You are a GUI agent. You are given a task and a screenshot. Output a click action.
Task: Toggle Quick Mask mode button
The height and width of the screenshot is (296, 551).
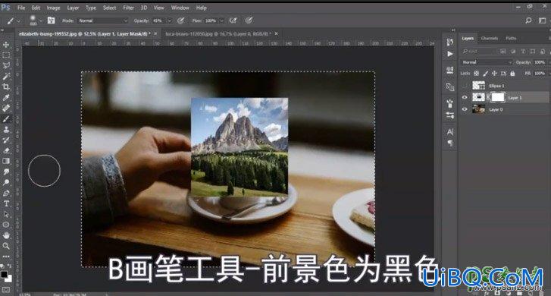coord(6,290)
